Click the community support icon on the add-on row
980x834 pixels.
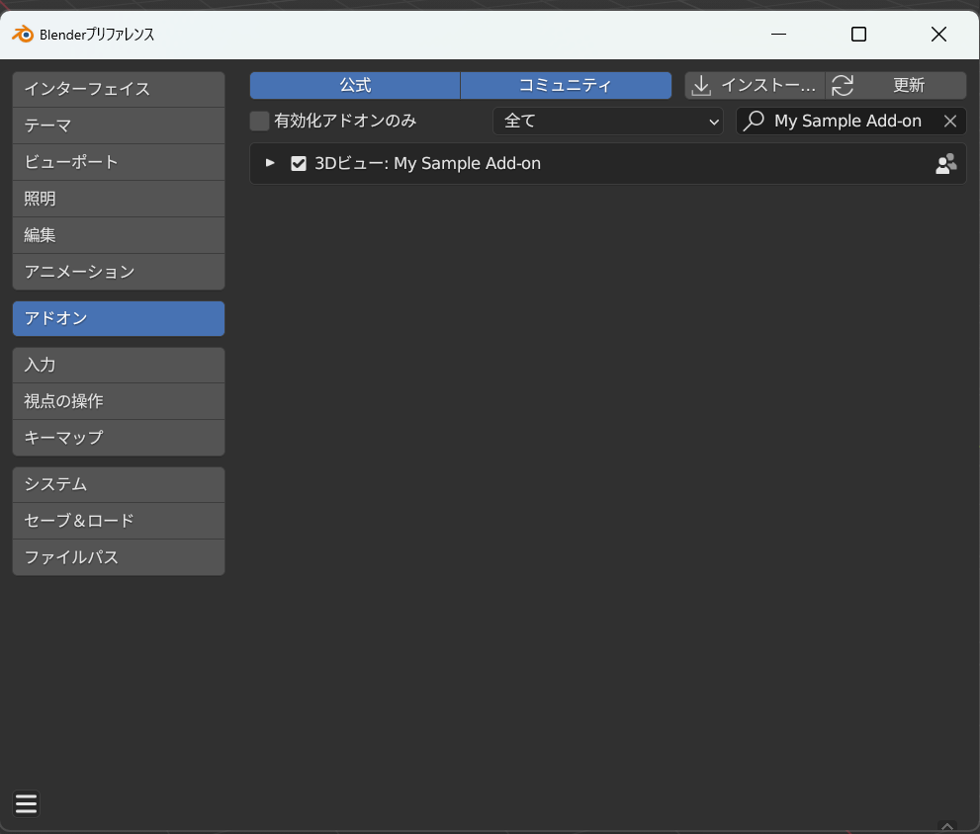(946, 163)
